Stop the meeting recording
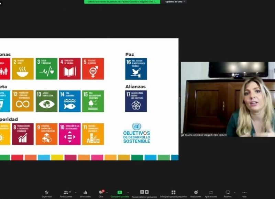 pyautogui.click(x=147, y=192)
